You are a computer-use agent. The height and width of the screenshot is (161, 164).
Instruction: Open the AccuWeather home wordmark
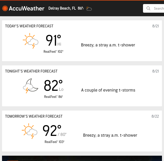point(27,8)
